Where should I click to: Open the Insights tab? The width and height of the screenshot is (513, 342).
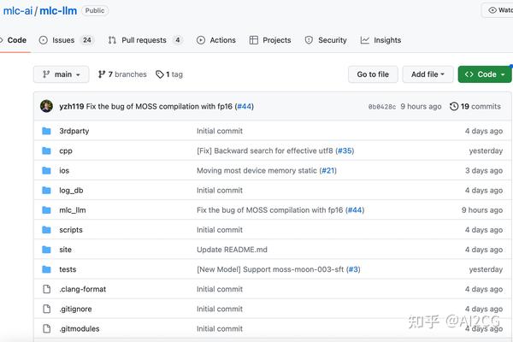[380, 40]
